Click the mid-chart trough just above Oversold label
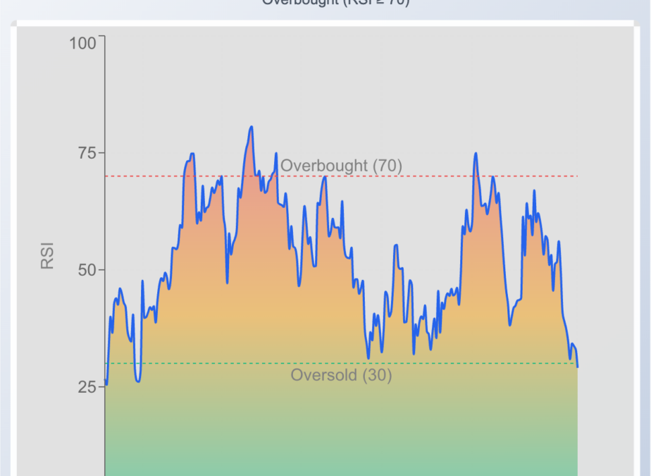This screenshot has width=651, height=476. click(368, 358)
